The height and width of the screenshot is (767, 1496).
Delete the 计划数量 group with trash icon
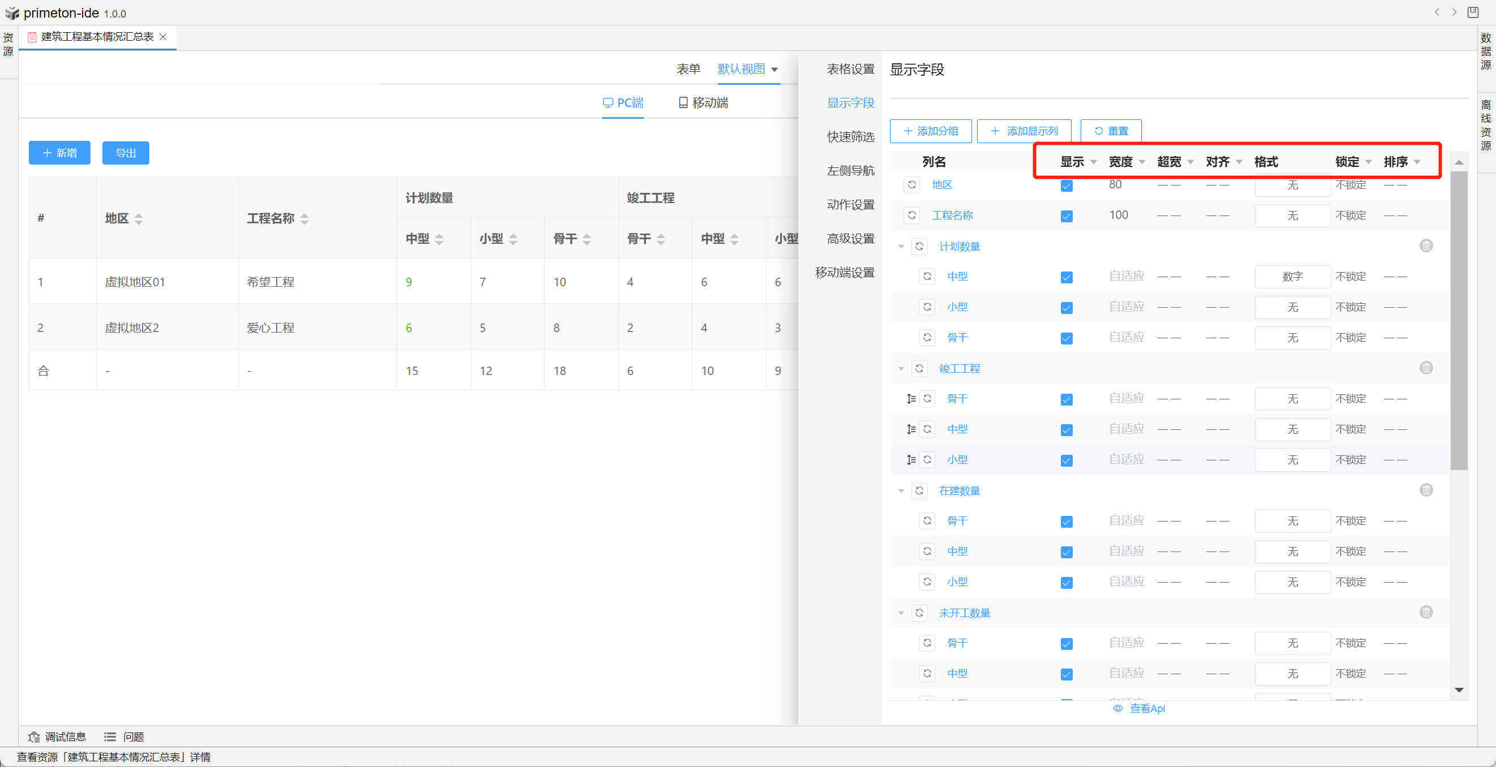click(1426, 245)
